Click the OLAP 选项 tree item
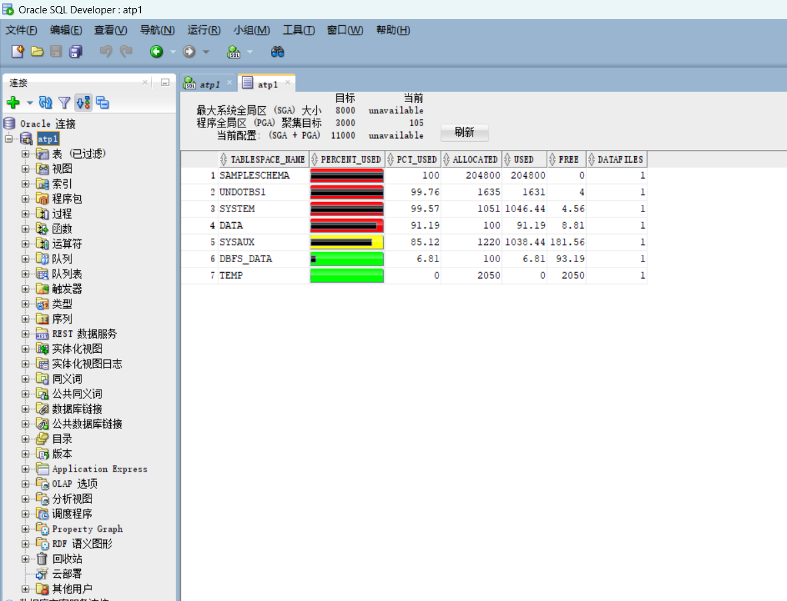787x601 pixels. point(75,484)
